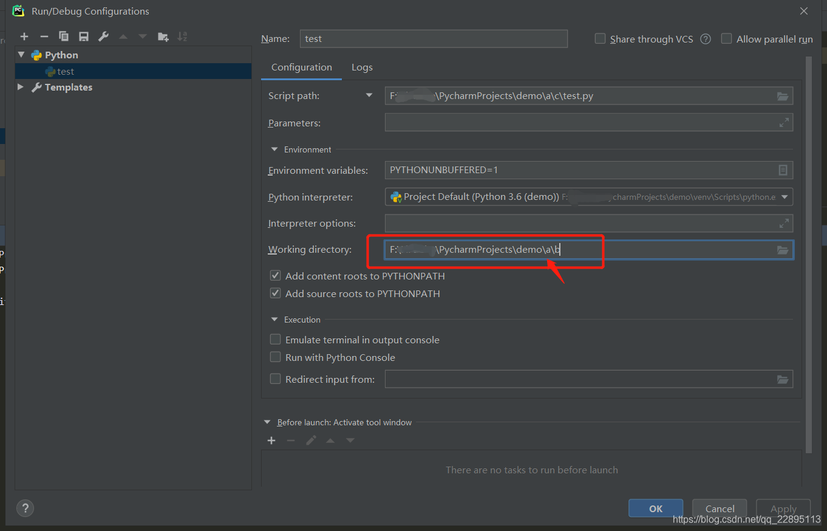Click OK button

(656, 509)
